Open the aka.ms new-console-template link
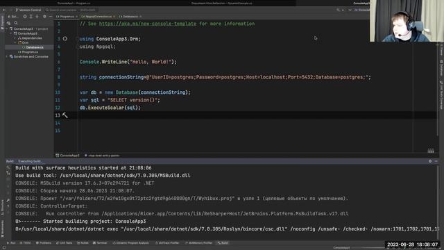Viewport: 444px width, 250px height. pos(148,24)
